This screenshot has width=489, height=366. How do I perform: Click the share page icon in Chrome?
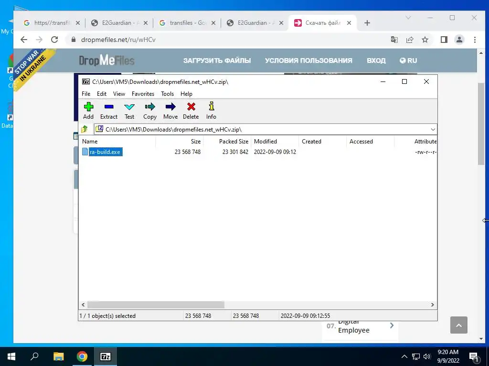[x=409, y=40]
